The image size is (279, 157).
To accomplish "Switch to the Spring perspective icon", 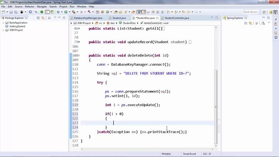I will [271, 12].
